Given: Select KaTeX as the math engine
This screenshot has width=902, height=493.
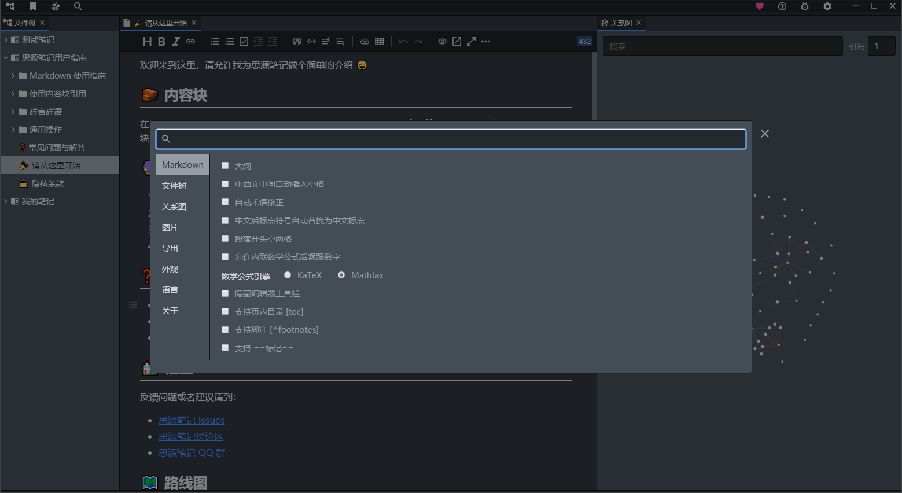Looking at the screenshot, I should coord(288,275).
